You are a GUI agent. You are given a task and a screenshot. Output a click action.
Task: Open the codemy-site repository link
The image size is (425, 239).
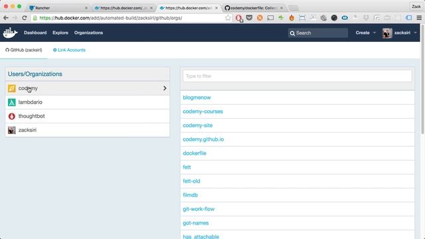point(198,125)
